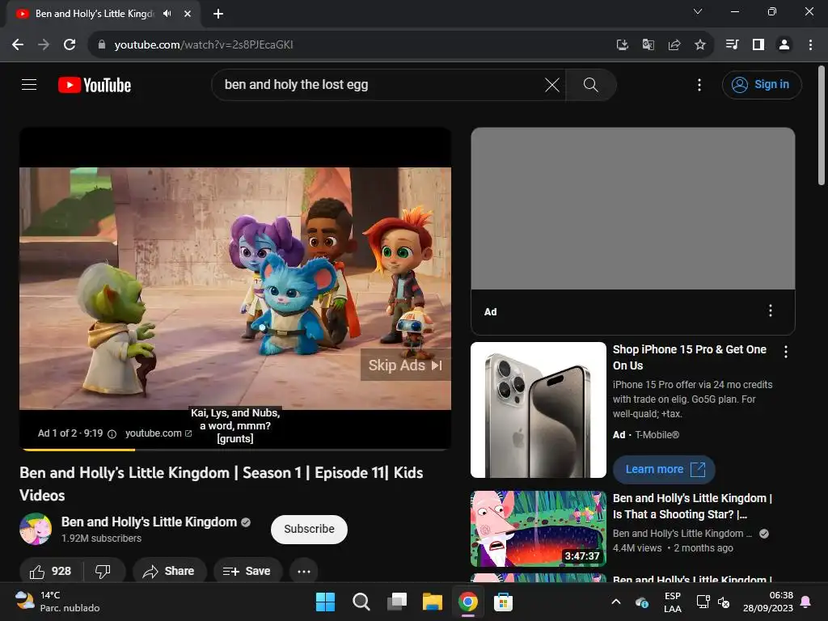Skip the ad with Skip Ads
The height and width of the screenshot is (621, 828).
(406, 365)
